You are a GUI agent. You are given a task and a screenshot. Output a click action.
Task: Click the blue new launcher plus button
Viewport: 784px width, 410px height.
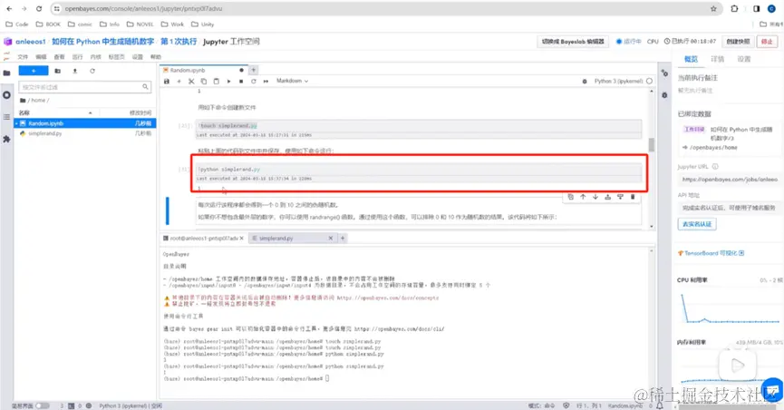click(34, 71)
